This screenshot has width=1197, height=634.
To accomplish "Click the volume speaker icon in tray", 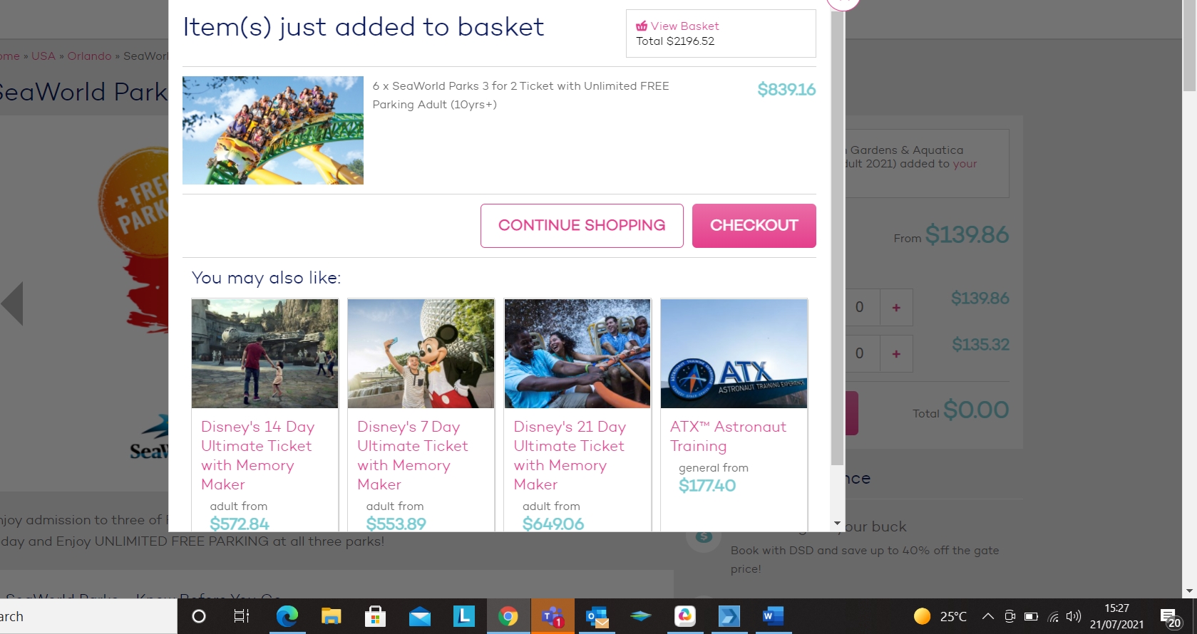I will point(1074,616).
